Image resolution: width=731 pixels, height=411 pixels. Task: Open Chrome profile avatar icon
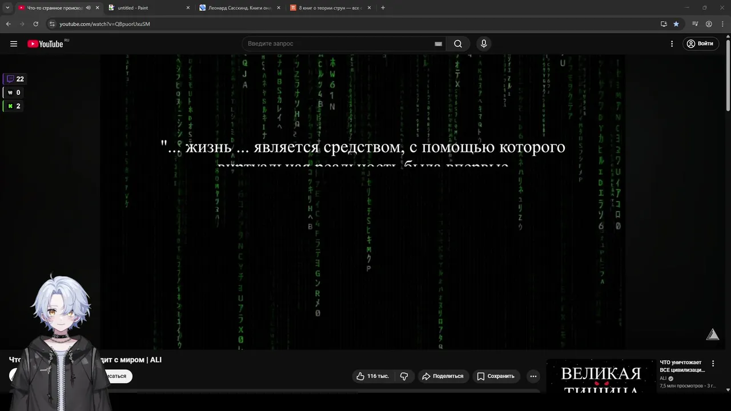pos(709,24)
